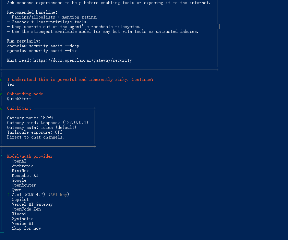Screen dimensions: 288x240
Task: Pick Xiaomi from the list
Action: point(19,214)
